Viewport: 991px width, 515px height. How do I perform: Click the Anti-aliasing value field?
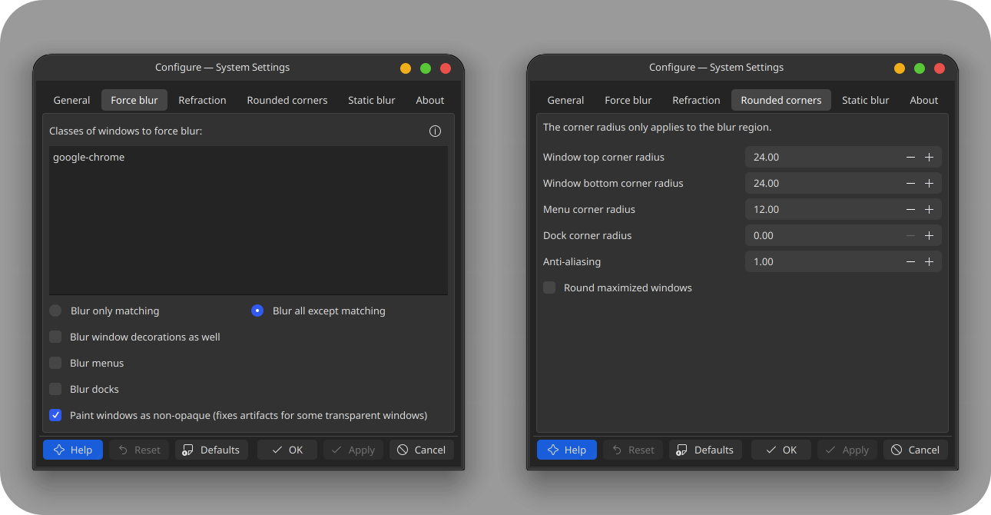pos(843,261)
